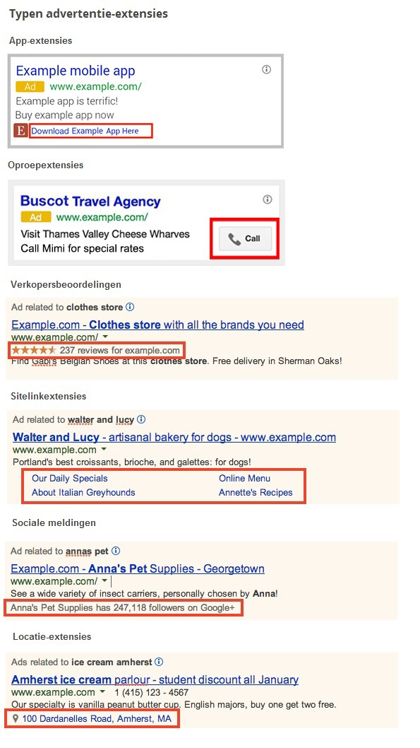
Task: Expand dropdown arrow under Anna's Pet Supplies URL
Action: click(104, 581)
